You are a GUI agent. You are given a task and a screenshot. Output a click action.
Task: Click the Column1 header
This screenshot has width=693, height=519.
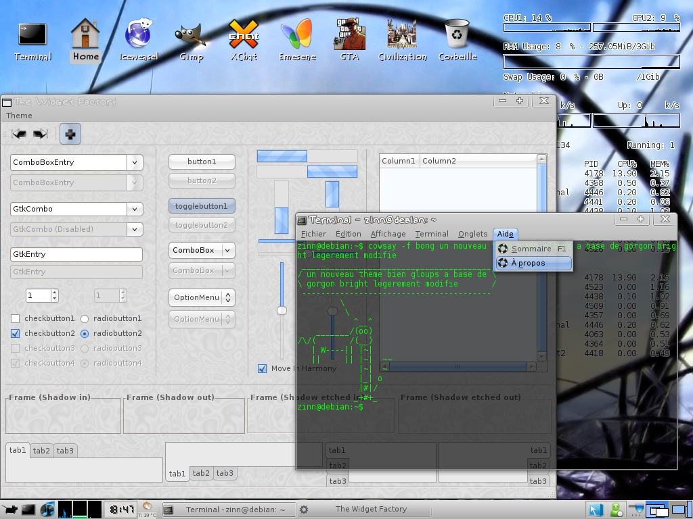(399, 161)
